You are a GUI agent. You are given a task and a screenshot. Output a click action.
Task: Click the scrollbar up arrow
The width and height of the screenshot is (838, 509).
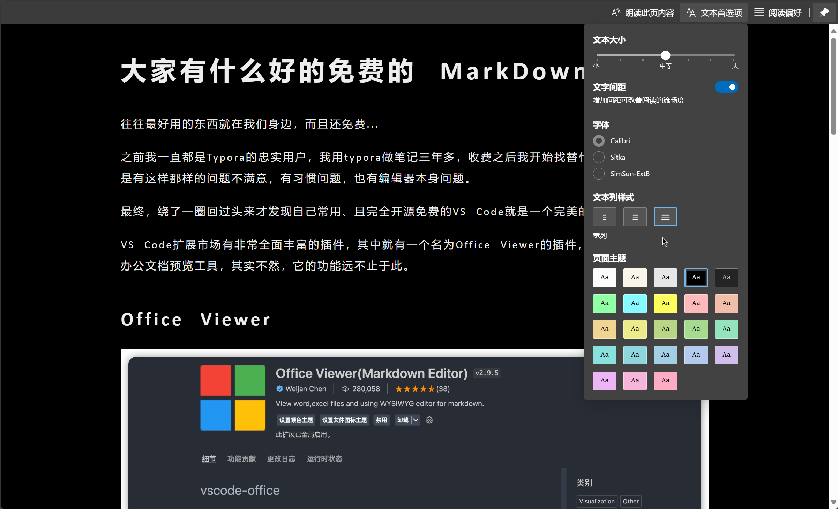tap(833, 31)
